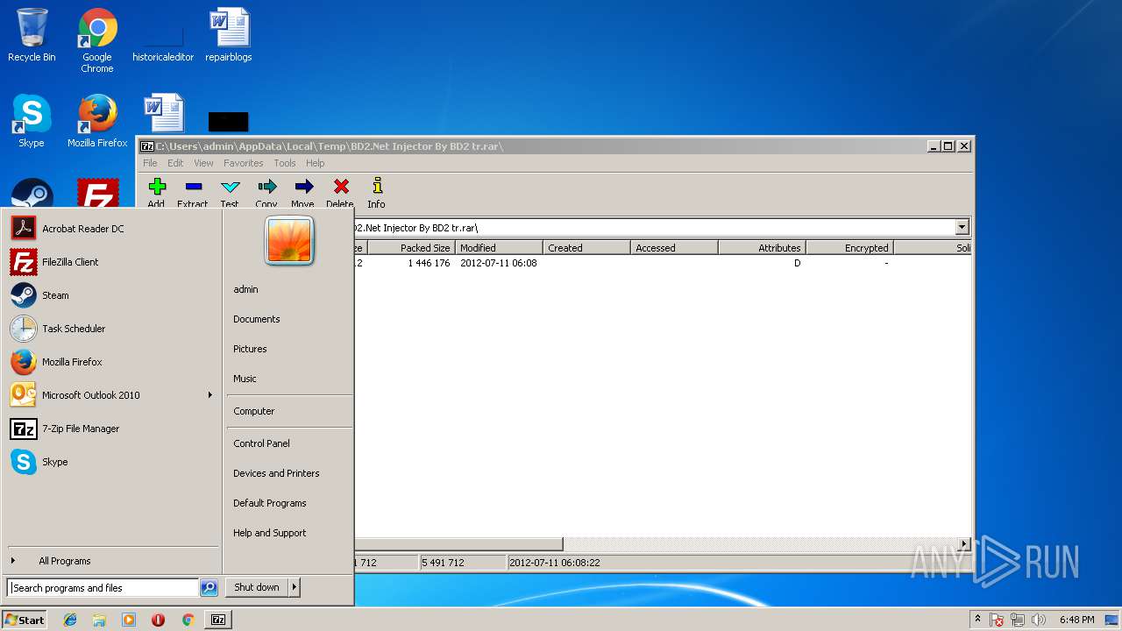
Task: Show hidden system tray icons
Action: pos(977,620)
